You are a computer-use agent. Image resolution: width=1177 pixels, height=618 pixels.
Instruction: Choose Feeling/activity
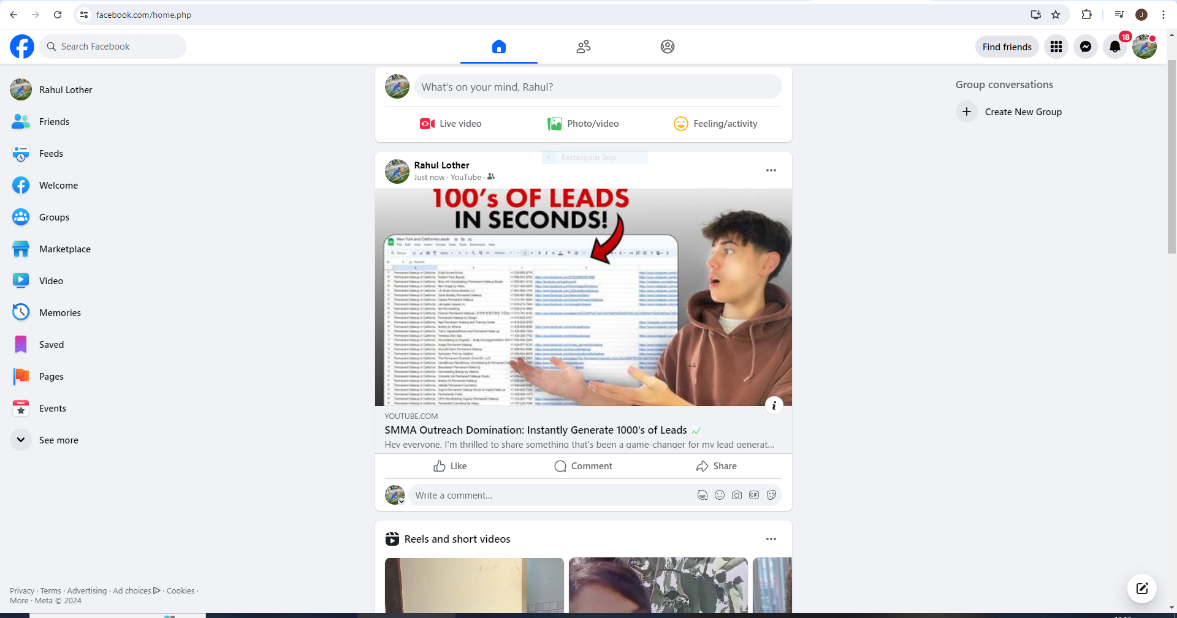715,124
